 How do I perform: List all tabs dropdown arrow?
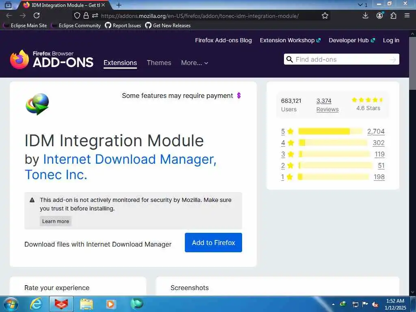[x=360, y=5]
